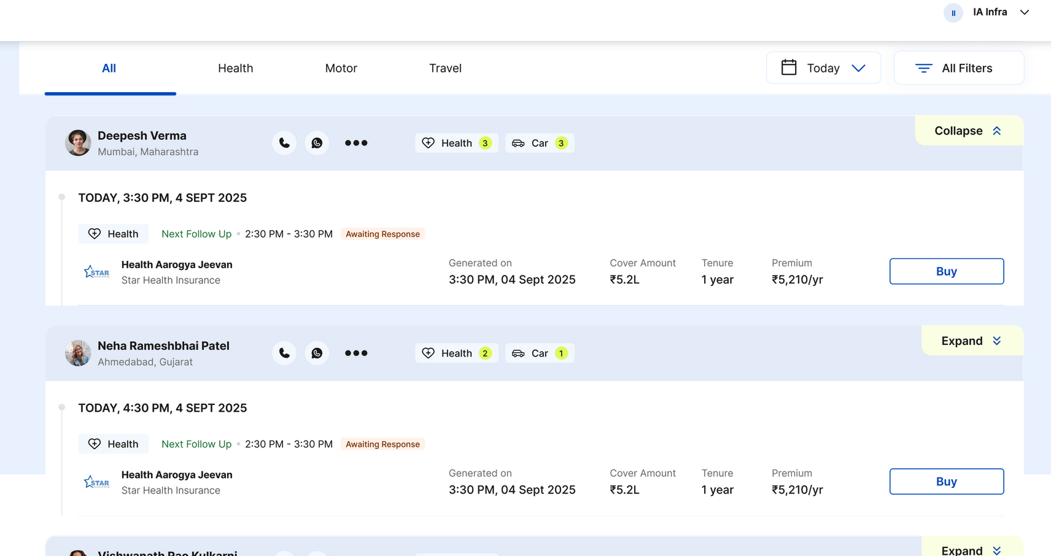Screen dimensions: 1051x556
Task: Switch to the Motor tab
Action: pos(341,68)
